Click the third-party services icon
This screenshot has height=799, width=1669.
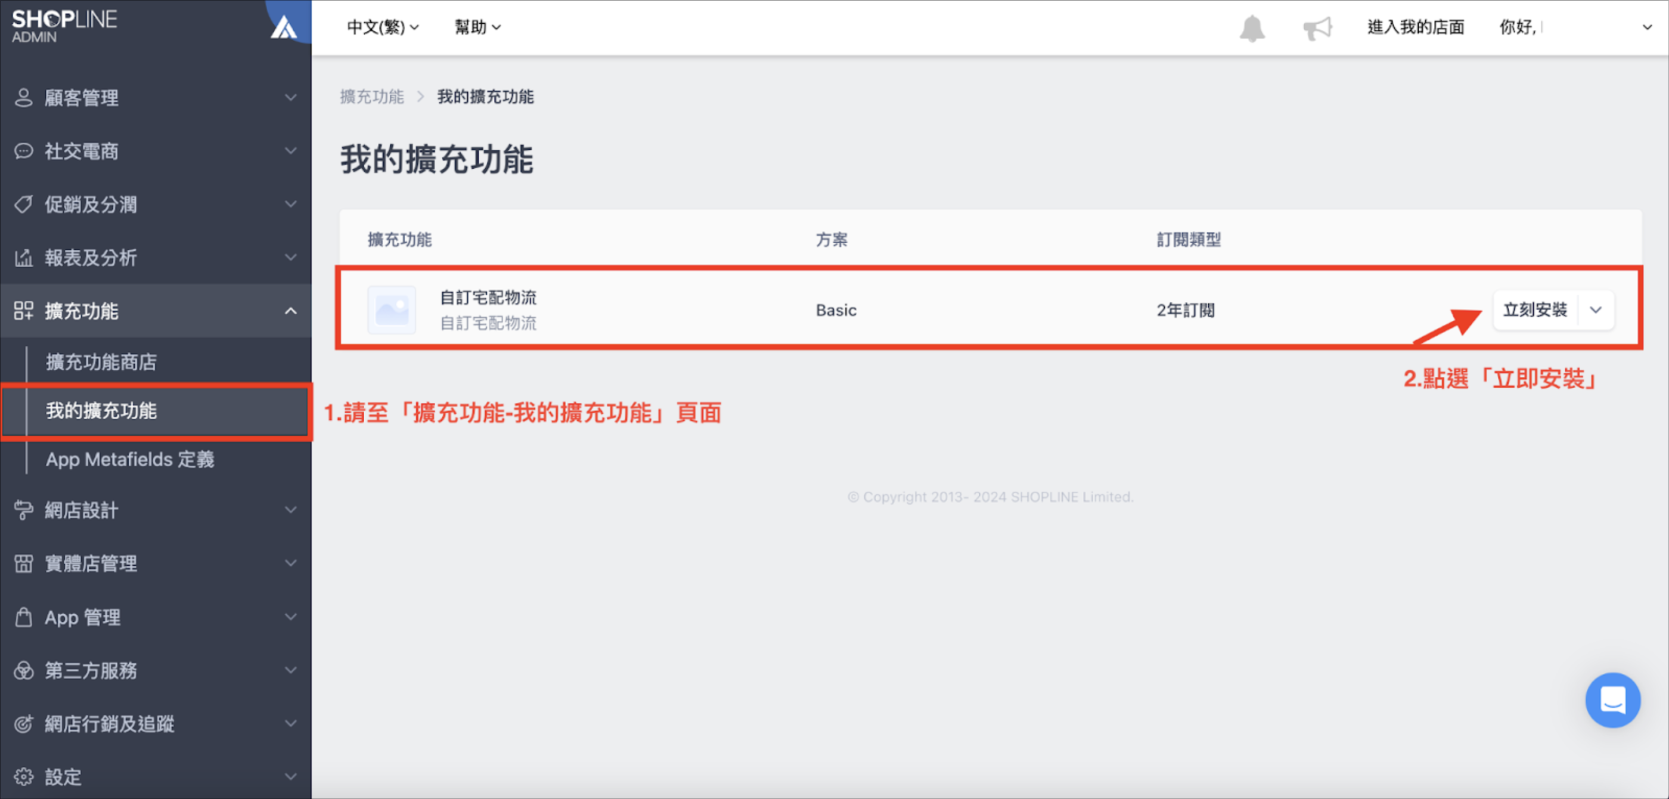click(23, 670)
